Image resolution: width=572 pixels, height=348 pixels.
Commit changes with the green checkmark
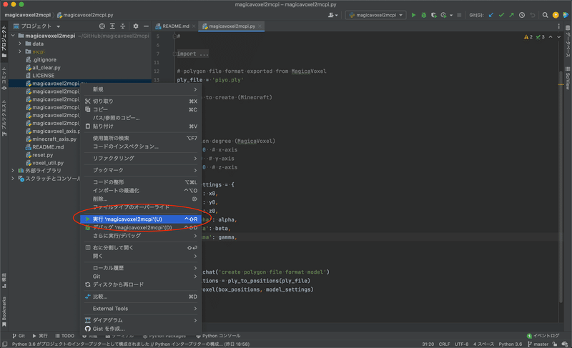pyautogui.click(x=501, y=15)
